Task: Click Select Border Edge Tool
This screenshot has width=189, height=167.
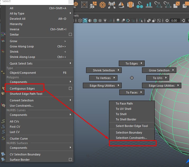Action: click(132, 126)
